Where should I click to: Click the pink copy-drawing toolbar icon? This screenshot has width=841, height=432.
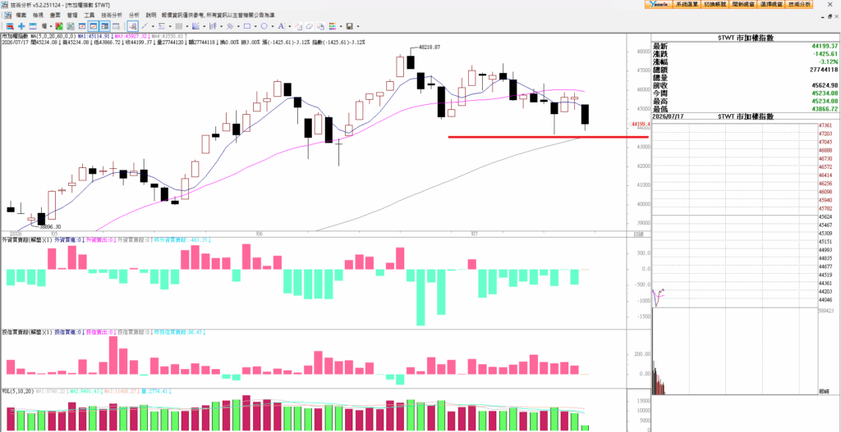coord(298,26)
